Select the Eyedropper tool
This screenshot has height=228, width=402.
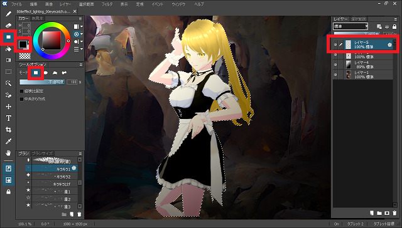coord(8,142)
